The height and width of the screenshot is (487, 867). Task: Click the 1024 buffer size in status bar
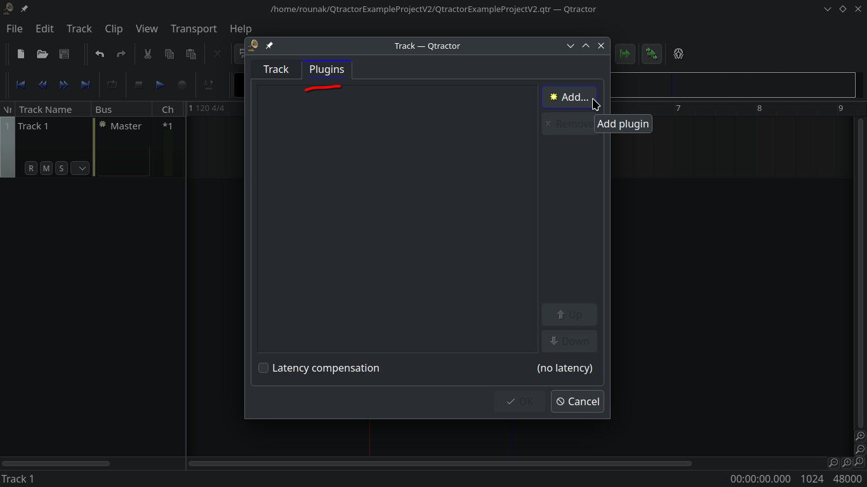(x=812, y=479)
